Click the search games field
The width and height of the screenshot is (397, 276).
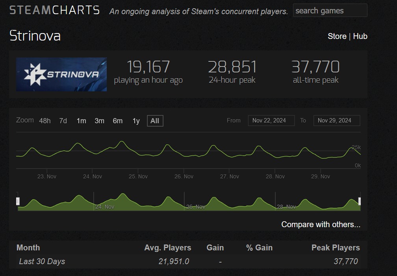click(x=330, y=11)
